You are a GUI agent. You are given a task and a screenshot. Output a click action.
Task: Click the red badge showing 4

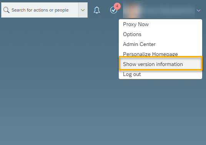pyautogui.click(x=117, y=6)
